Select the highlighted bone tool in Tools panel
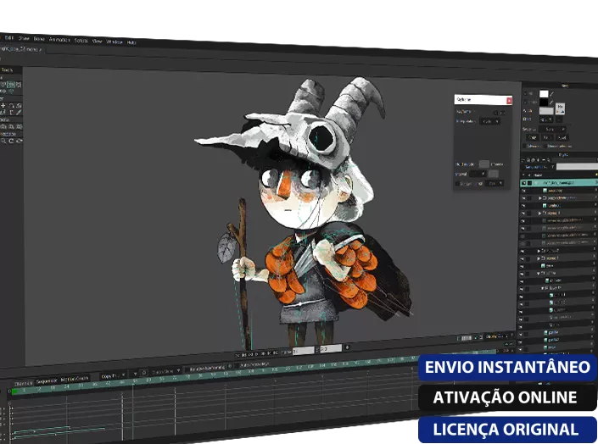 [x=11, y=85]
